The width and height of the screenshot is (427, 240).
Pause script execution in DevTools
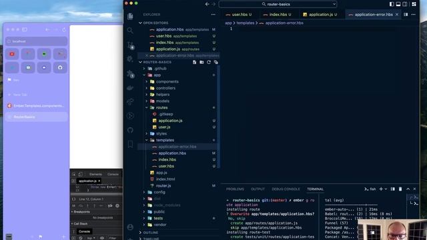[x=74, y=206]
